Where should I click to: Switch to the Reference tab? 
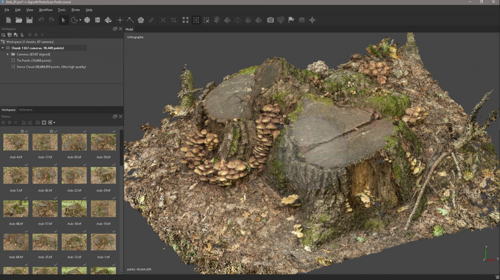[x=26, y=110]
